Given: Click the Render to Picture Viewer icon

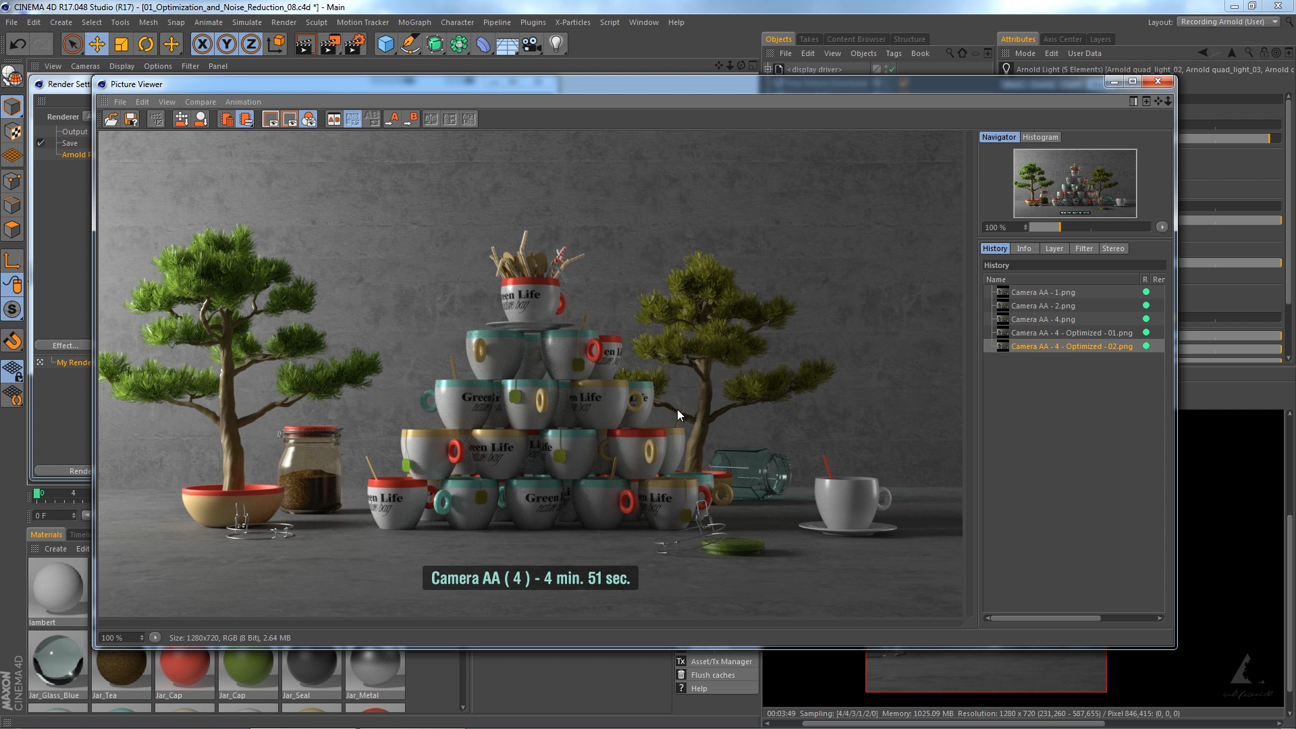Looking at the screenshot, I should tap(330, 44).
